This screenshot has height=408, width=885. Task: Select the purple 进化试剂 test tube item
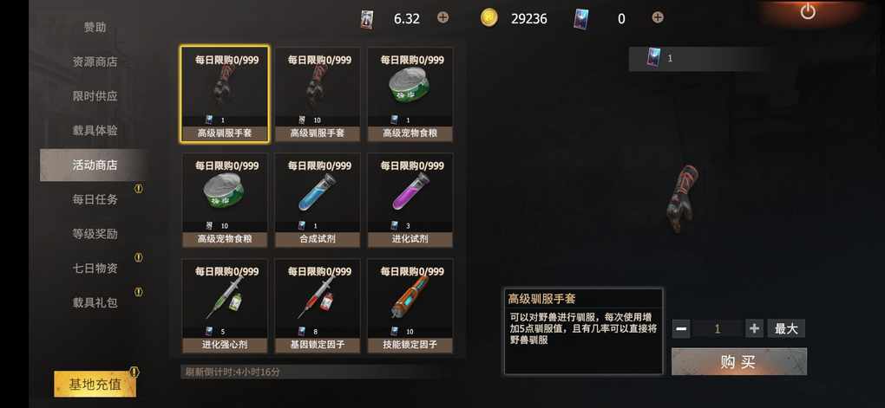pos(410,200)
